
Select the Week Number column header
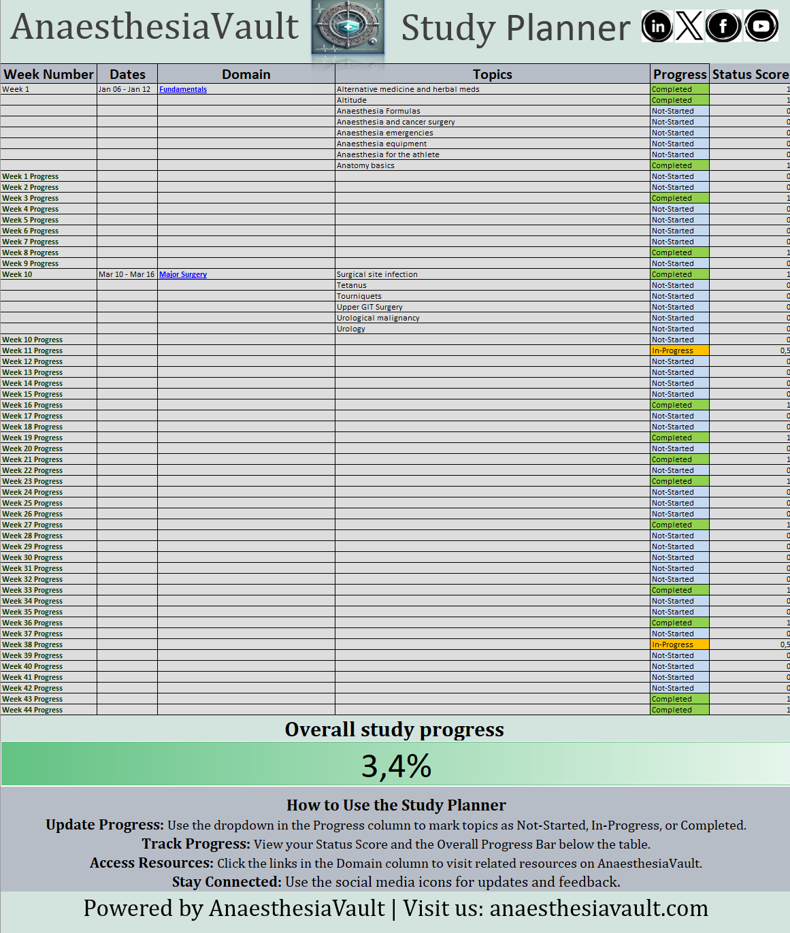(48, 74)
